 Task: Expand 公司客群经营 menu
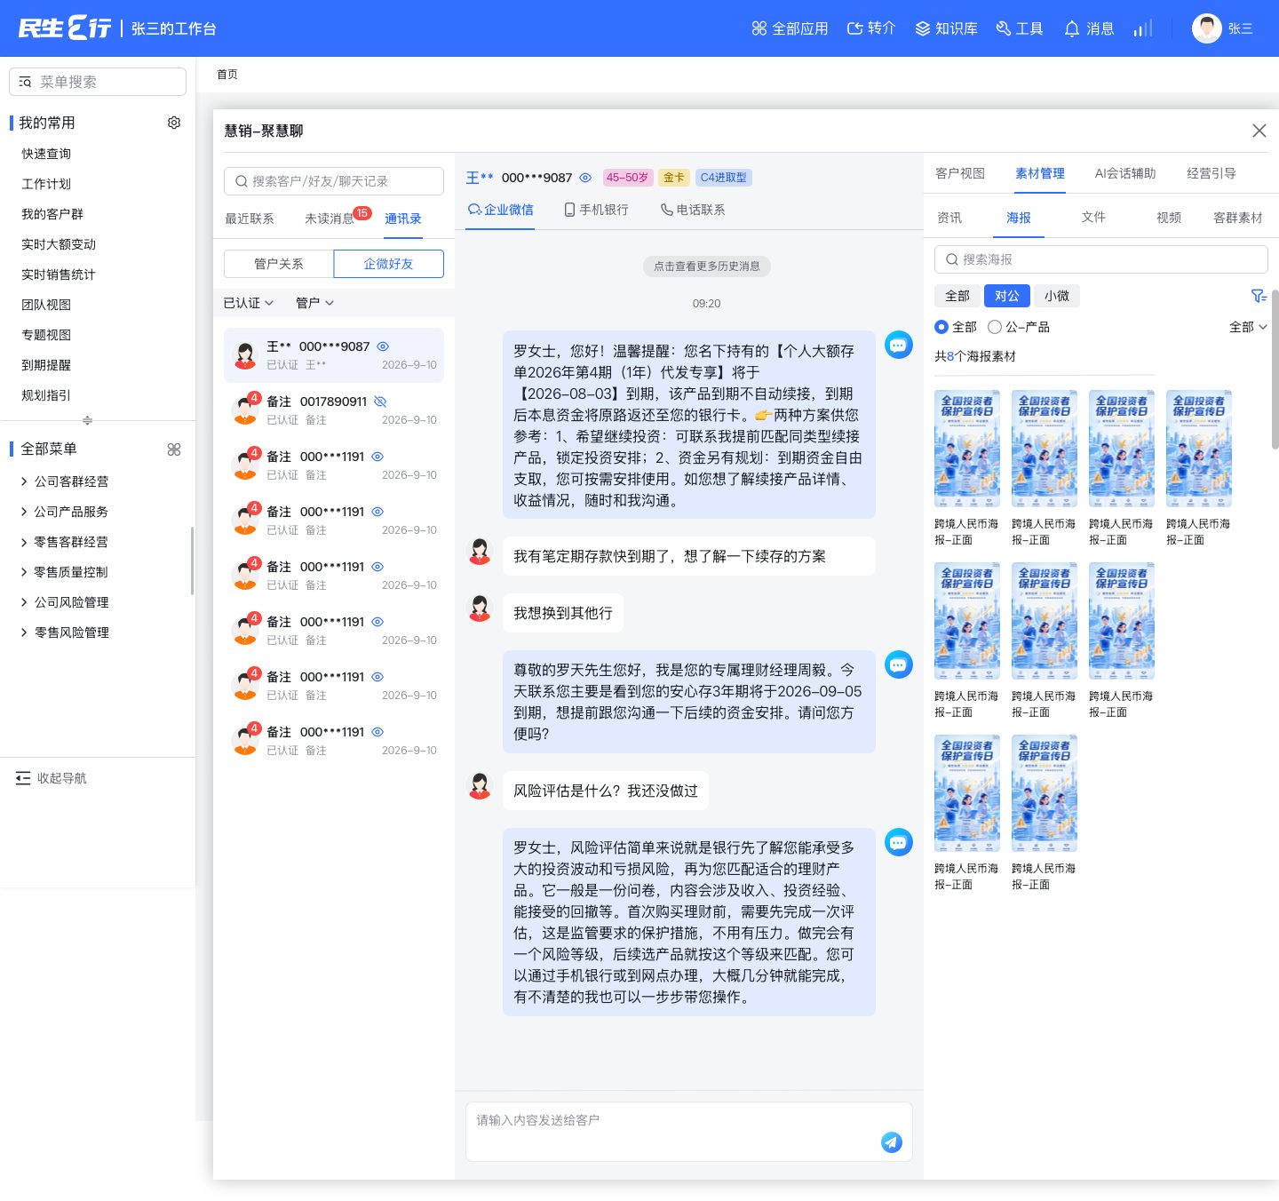(63, 481)
